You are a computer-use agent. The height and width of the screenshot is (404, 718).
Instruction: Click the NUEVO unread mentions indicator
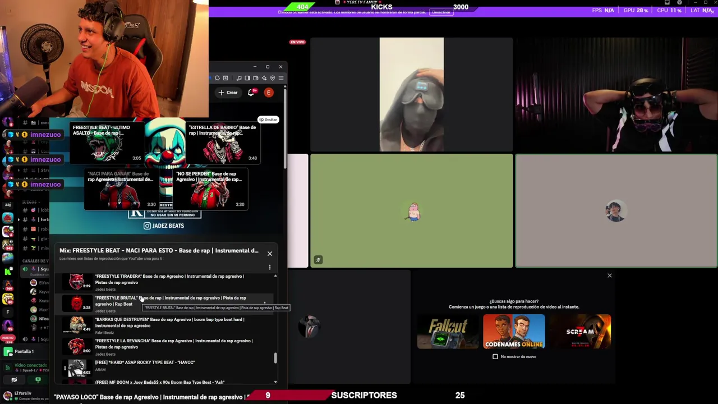coord(7,338)
